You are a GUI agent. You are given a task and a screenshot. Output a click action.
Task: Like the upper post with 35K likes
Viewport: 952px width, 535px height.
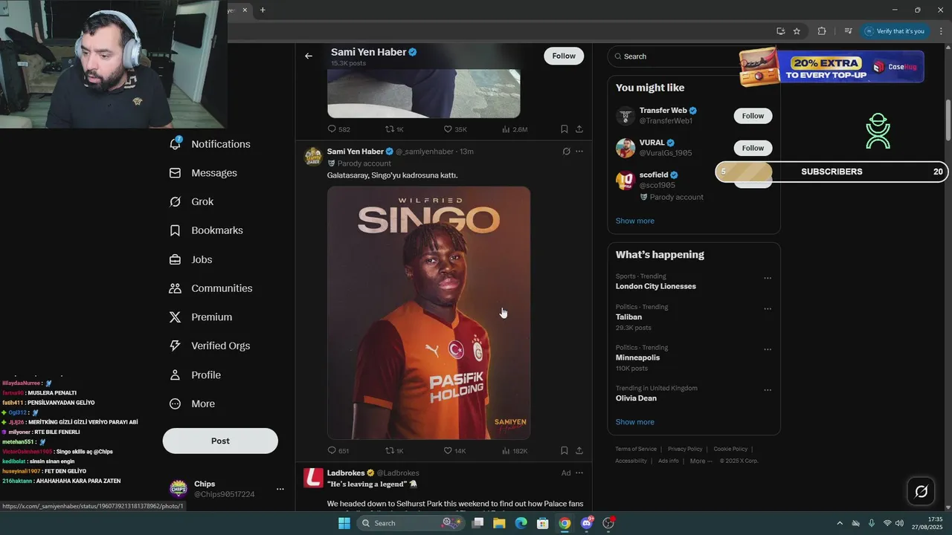[455, 129]
